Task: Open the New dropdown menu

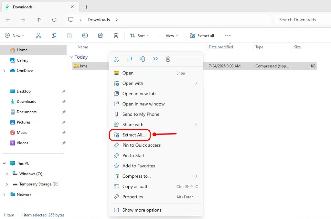Action: tap(15, 36)
